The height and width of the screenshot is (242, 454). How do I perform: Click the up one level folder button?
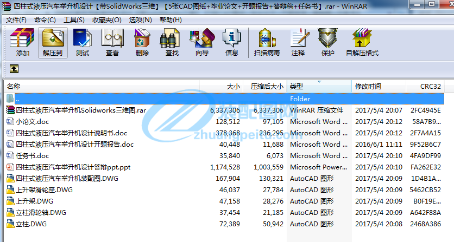(14, 69)
